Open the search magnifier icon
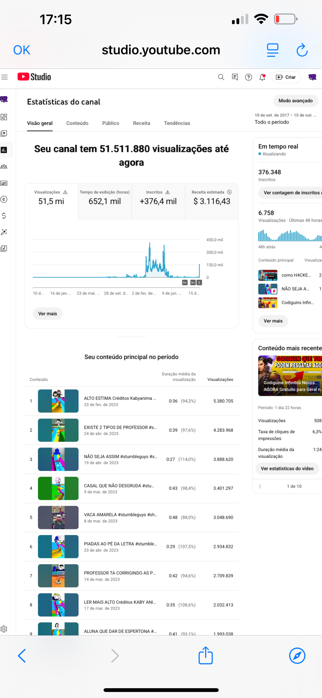The width and height of the screenshot is (322, 698). click(221, 77)
